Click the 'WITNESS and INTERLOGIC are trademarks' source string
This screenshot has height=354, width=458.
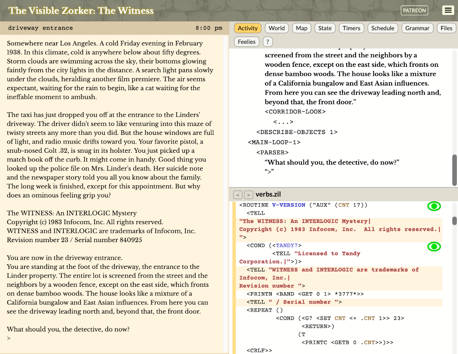329,278
